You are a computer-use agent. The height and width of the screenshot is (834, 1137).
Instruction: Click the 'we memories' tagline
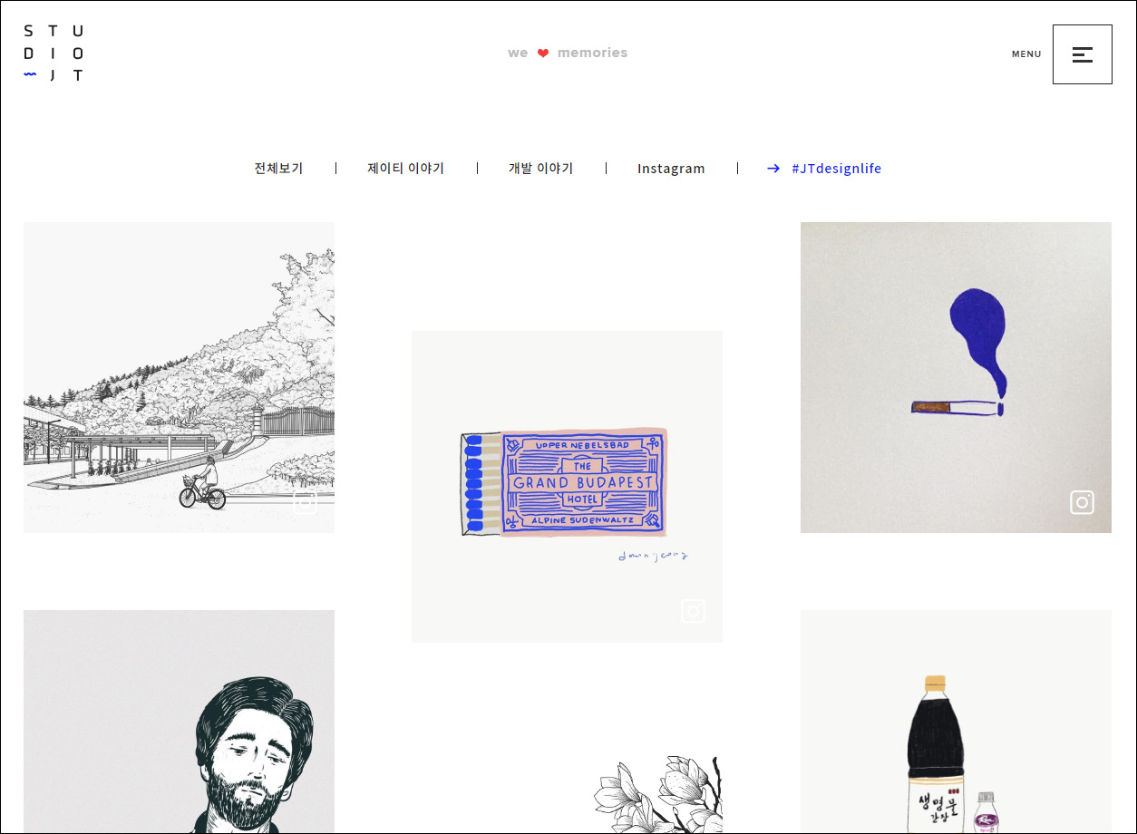click(x=568, y=53)
